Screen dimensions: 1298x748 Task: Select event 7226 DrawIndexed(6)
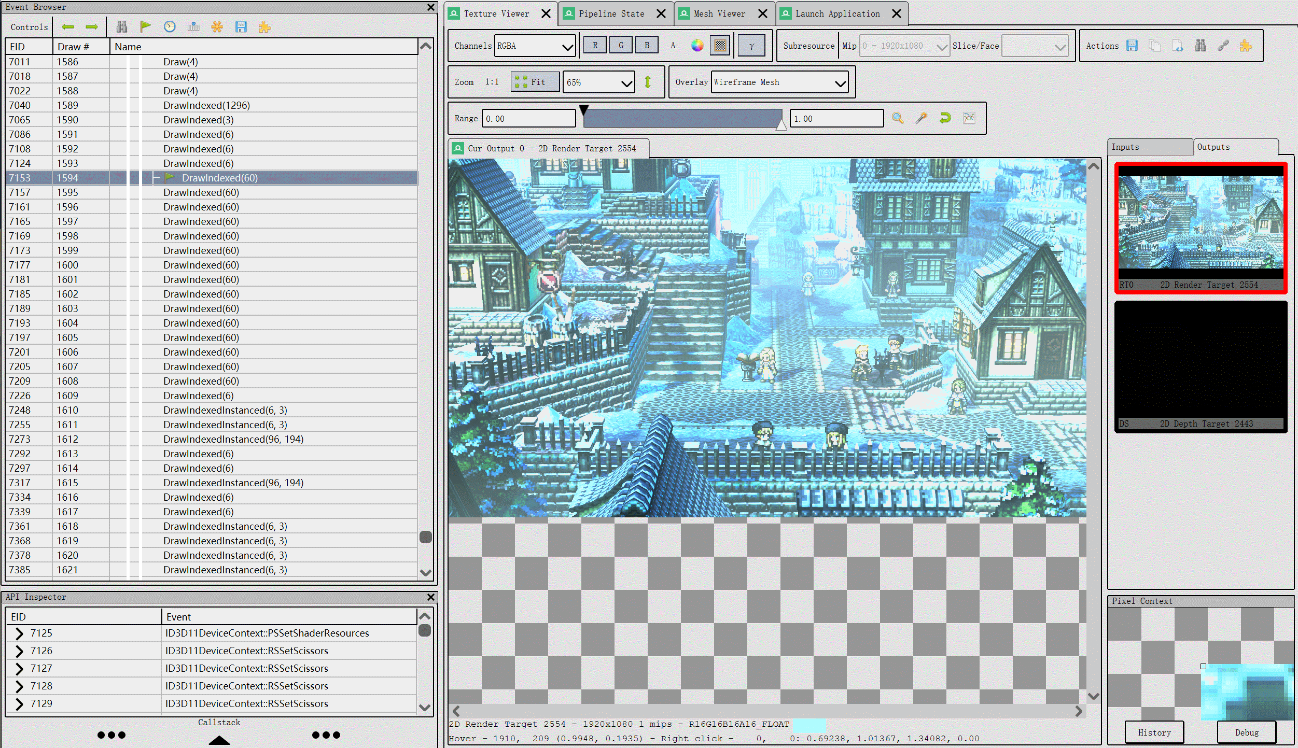pos(212,396)
